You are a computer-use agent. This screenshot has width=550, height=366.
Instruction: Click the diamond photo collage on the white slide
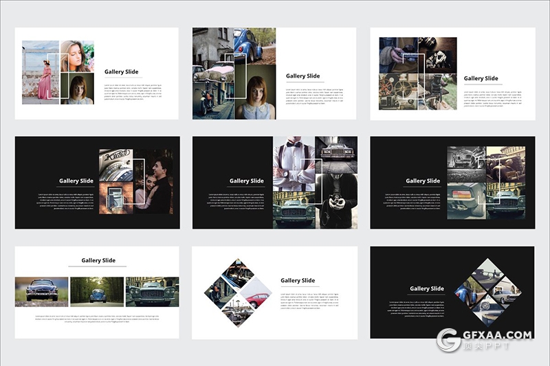238,293
